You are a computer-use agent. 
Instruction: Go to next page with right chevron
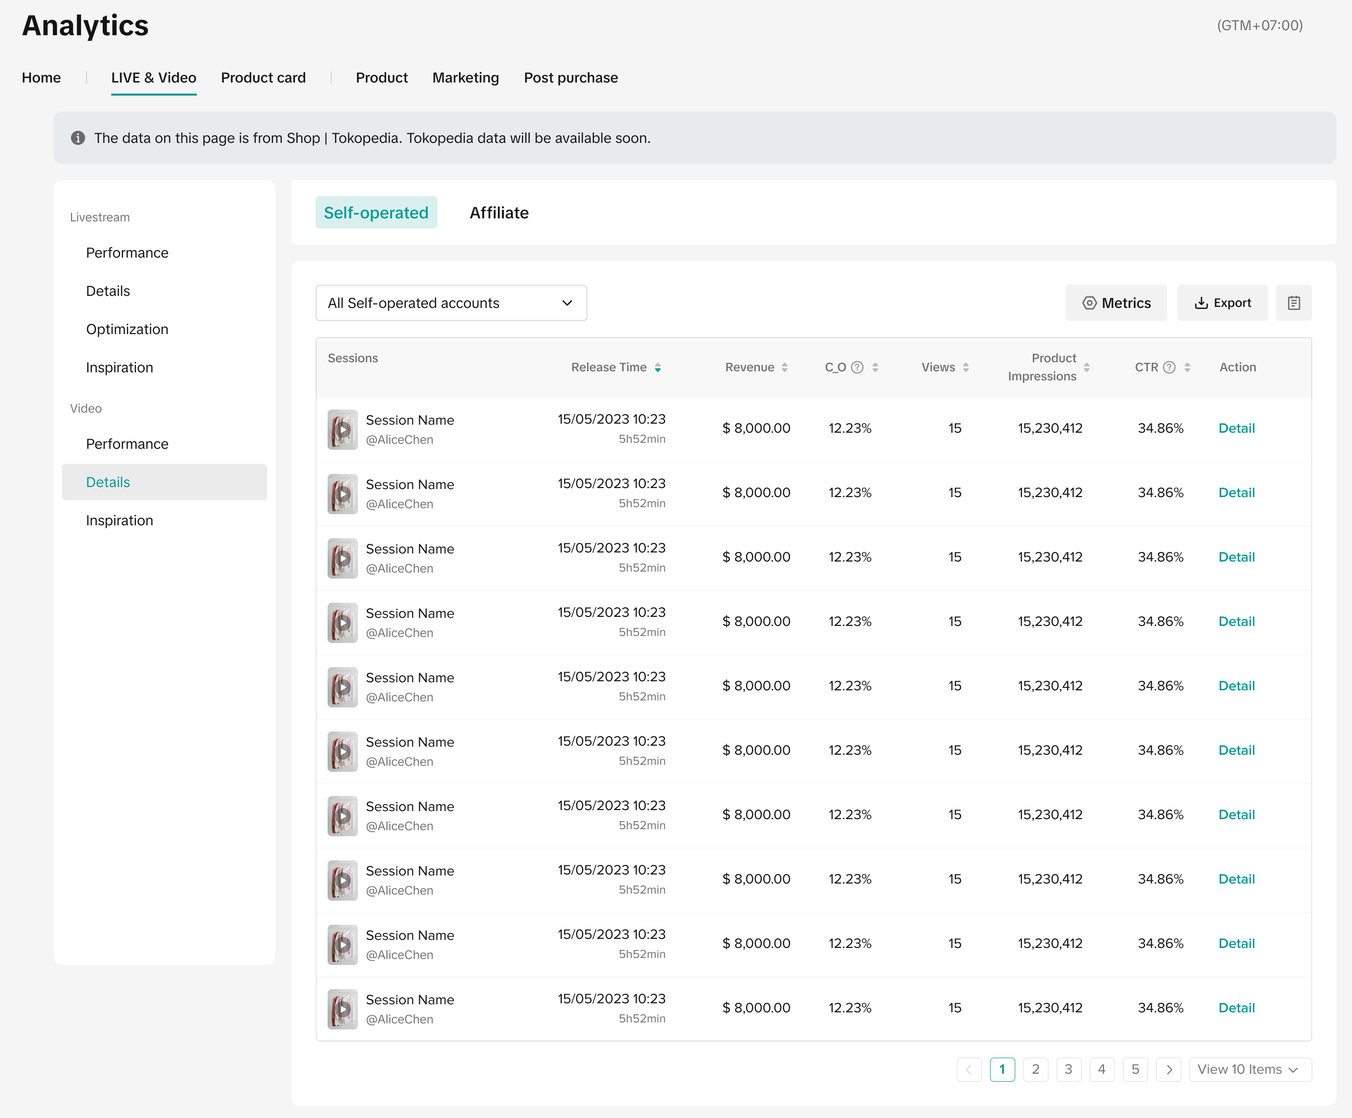[x=1168, y=1069]
